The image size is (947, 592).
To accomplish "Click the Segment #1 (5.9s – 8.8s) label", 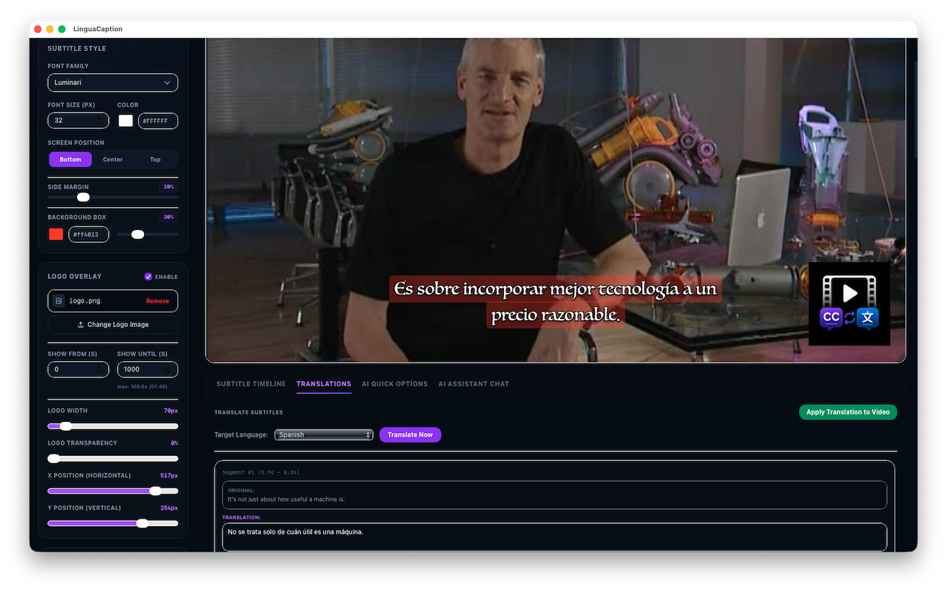I will (260, 472).
